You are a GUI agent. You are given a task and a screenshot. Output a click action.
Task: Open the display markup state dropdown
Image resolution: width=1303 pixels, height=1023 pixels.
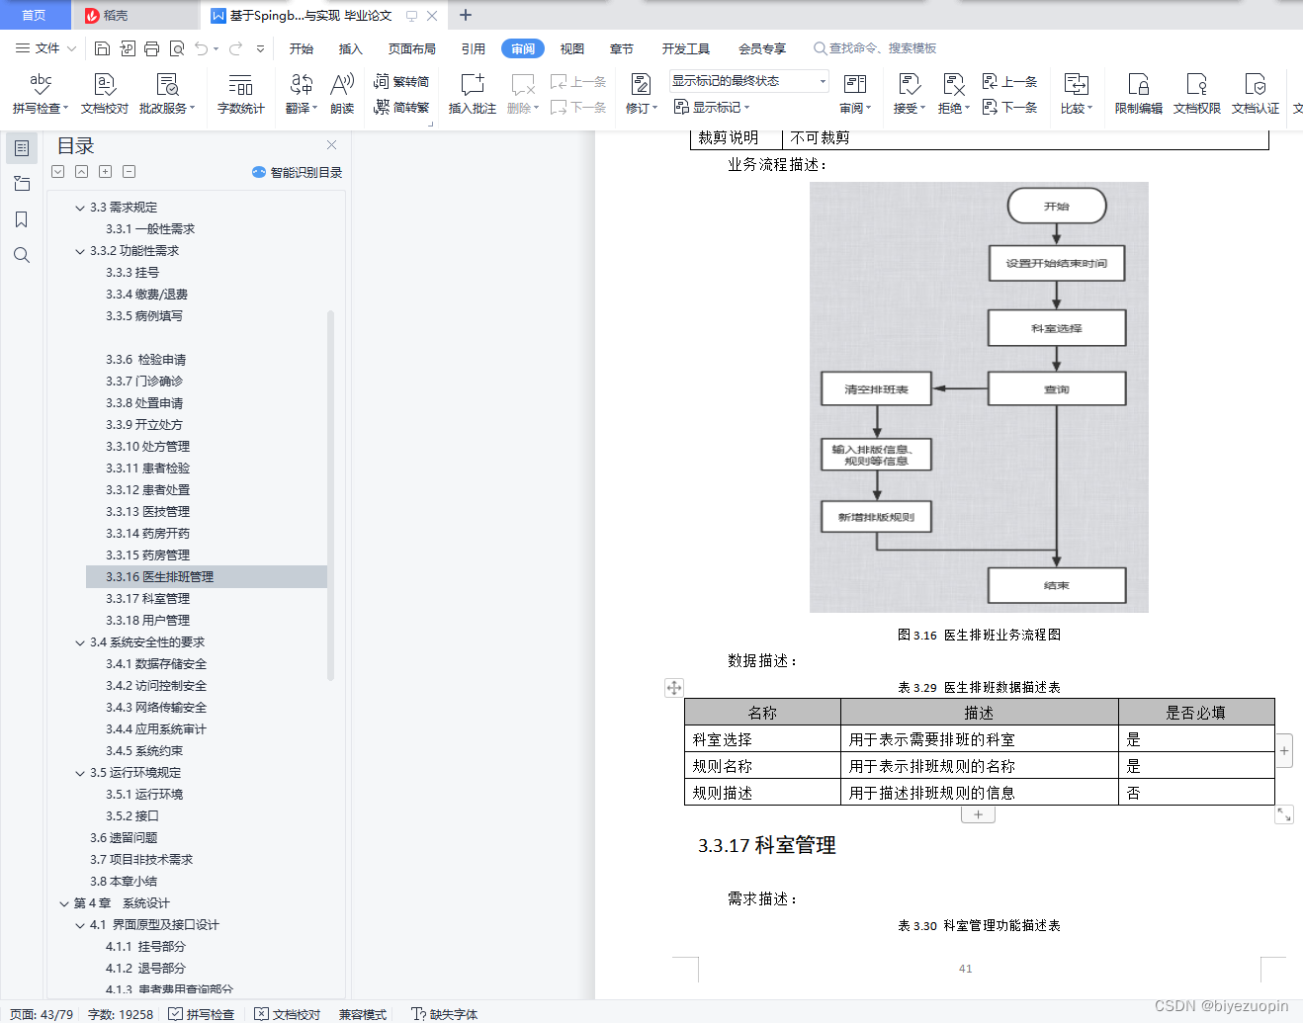coord(749,81)
